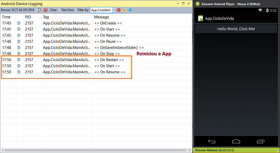Screen dimensions: 280x153
Task: Open the logging panel window position dropdown
Action: (178, 3)
